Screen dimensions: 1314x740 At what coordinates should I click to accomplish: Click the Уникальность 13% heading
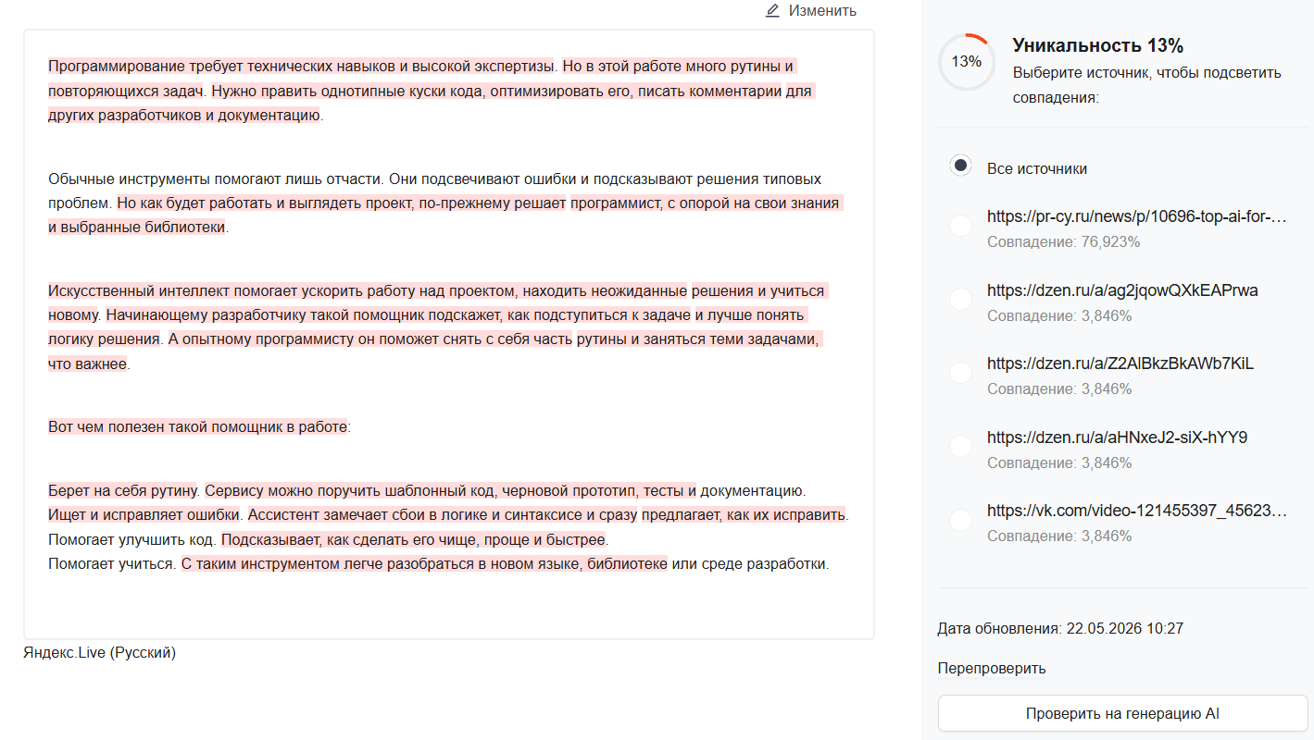pos(1098,46)
